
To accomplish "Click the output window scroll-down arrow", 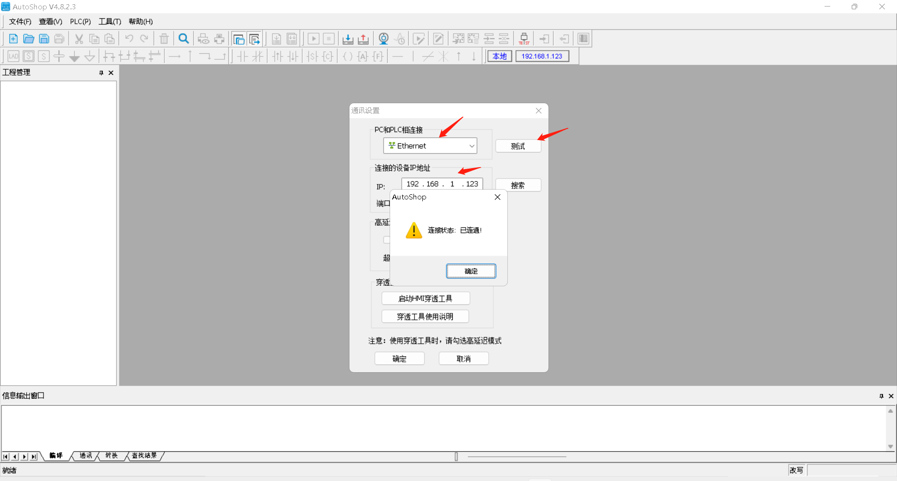I will point(890,446).
